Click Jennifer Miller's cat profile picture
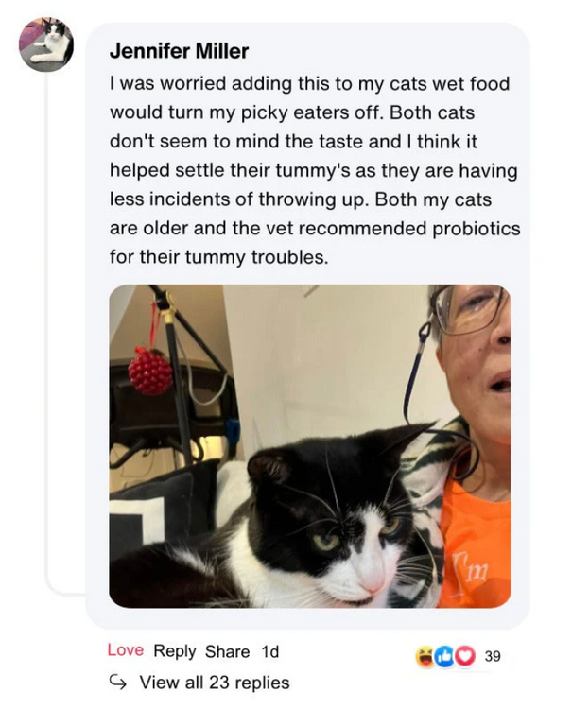Image resolution: width=572 pixels, height=709 pixels. click(46, 44)
